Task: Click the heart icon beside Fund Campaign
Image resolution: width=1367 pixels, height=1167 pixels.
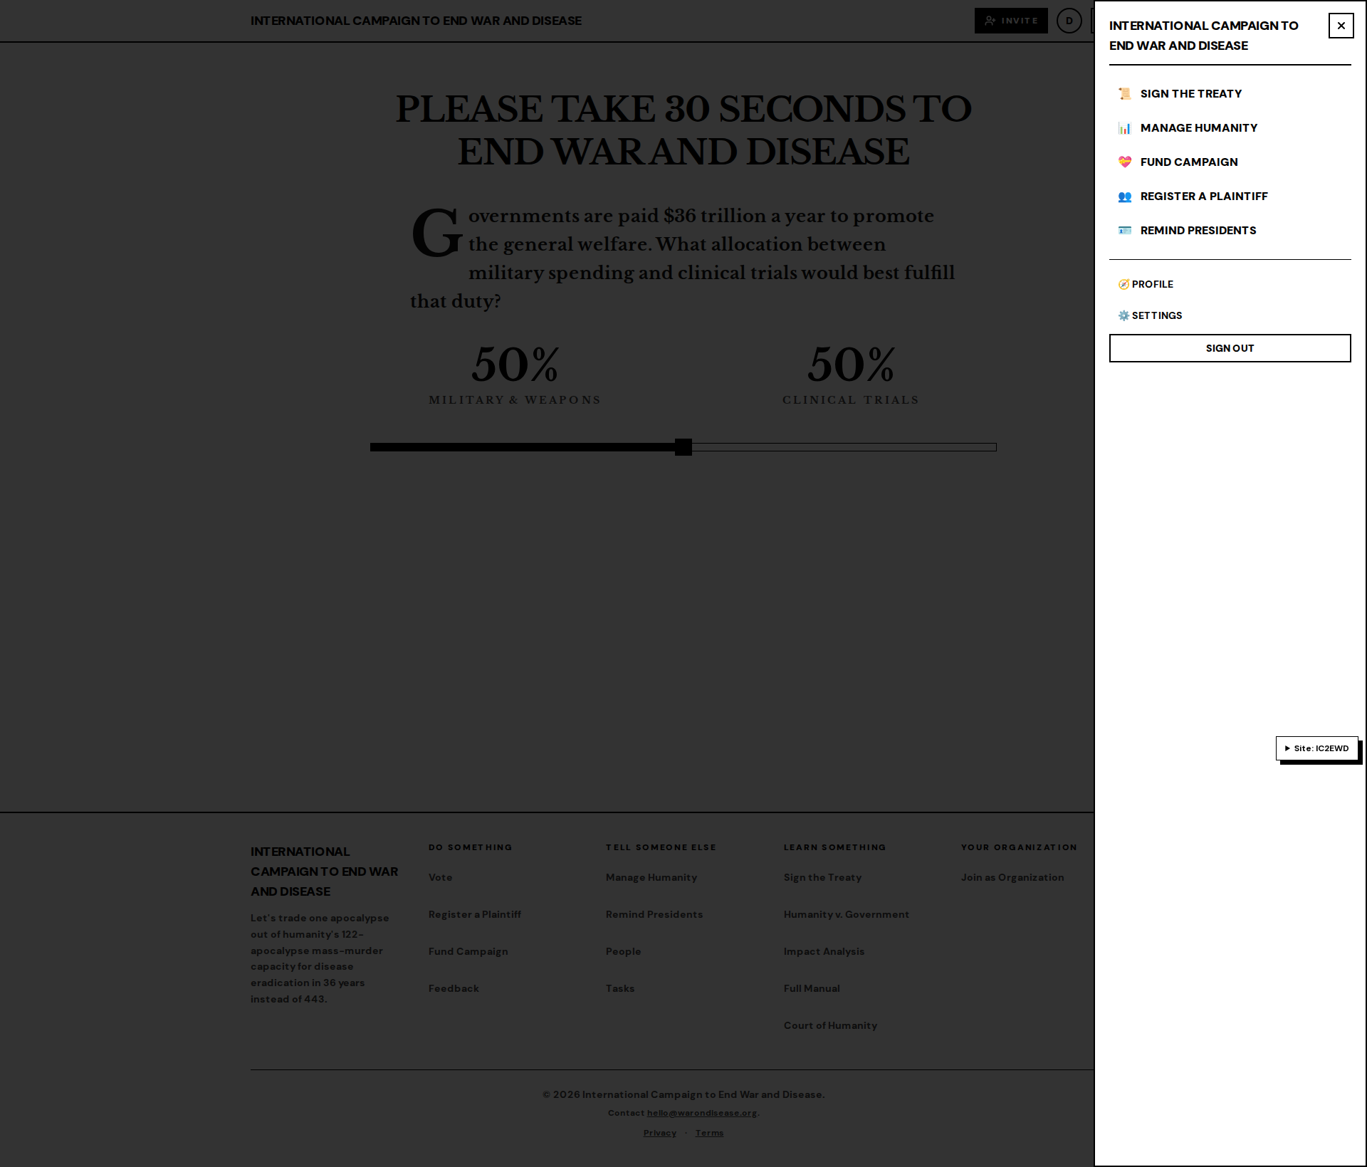Action: pyautogui.click(x=1125, y=162)
